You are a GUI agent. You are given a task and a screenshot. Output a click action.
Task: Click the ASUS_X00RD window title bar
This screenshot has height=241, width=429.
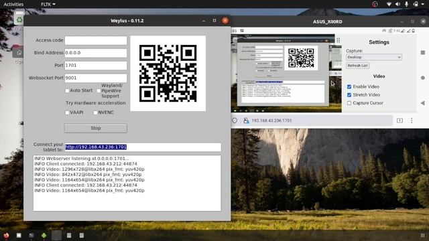328,21
